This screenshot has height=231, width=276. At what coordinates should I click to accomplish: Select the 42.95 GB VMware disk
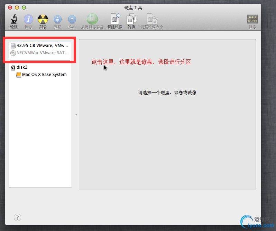[x=40, y=46]
